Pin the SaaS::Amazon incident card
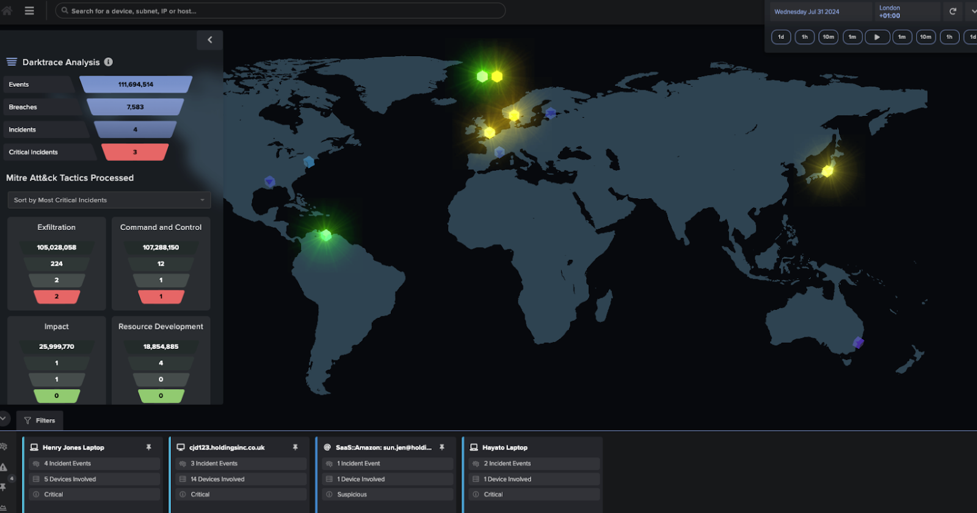The height and width of the screenshot is (513, 977). click(x=441, y=447)
